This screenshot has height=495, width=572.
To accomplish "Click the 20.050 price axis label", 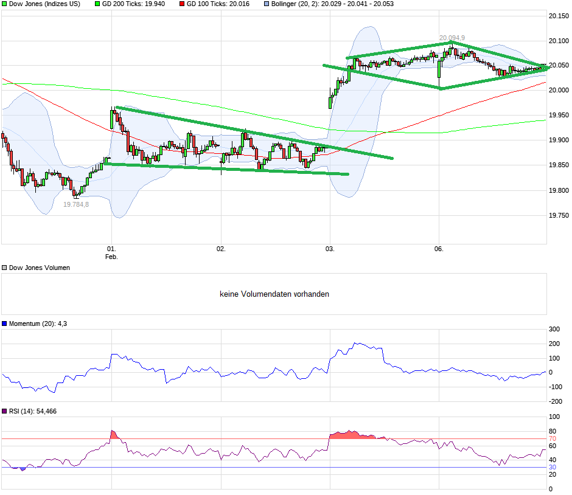I will tap(559, 66).
